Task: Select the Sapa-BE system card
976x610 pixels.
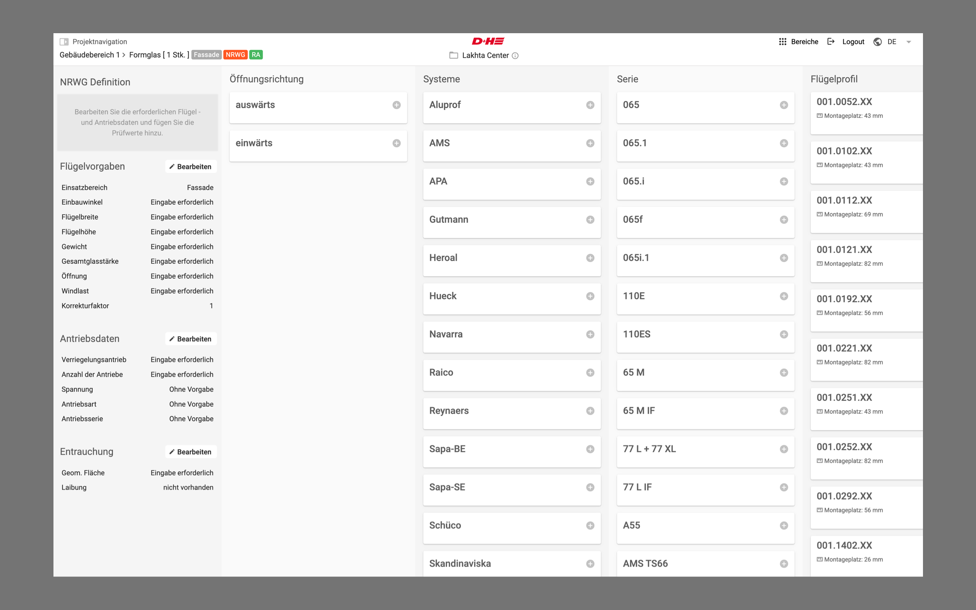Action: click(x=512, y=451)
